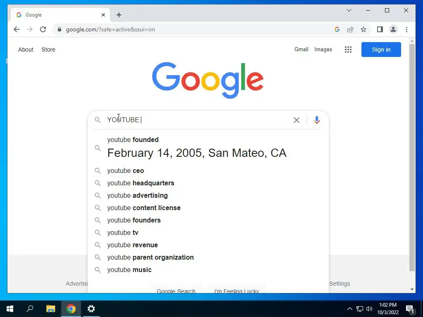The image size is (423, 317).
Task: Click the page's vertical scrollbar thumb
Action: click(412, 157)
